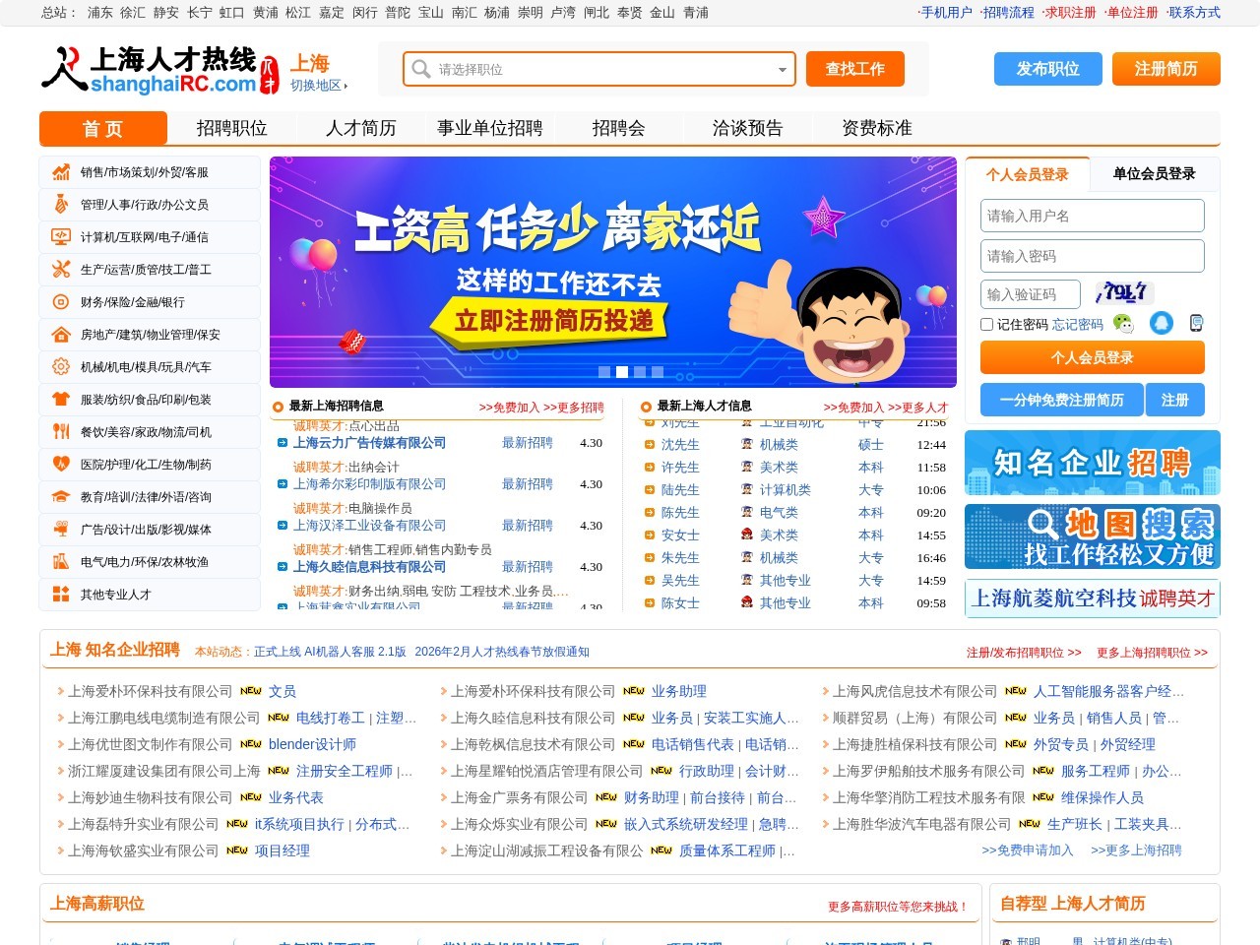Screen dimensions: 1260x945
Task: Open the 资费标准 navigation tab
Action: (x=877, y=129)
